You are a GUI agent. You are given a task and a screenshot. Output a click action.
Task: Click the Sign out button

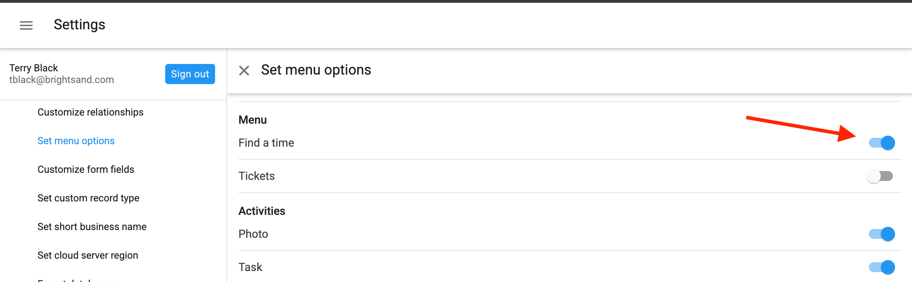click(x=190, y=74)
